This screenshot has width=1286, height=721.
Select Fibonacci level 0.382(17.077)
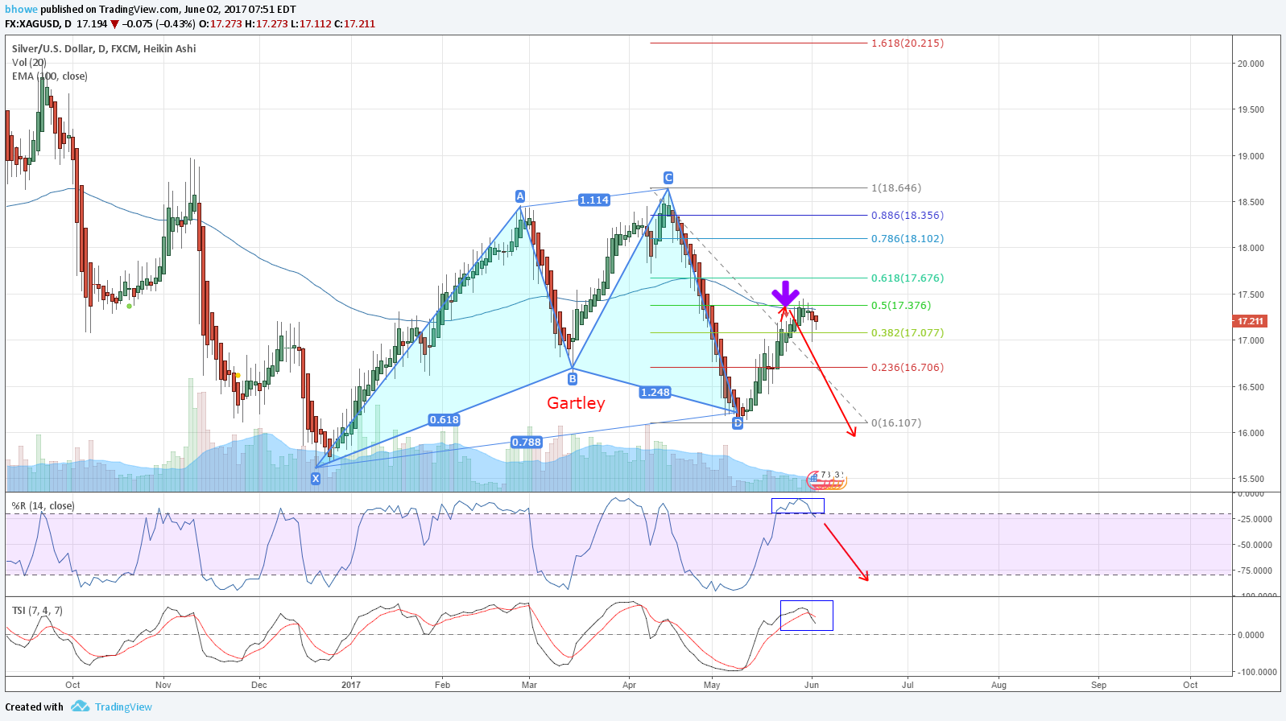coord(908,333)
